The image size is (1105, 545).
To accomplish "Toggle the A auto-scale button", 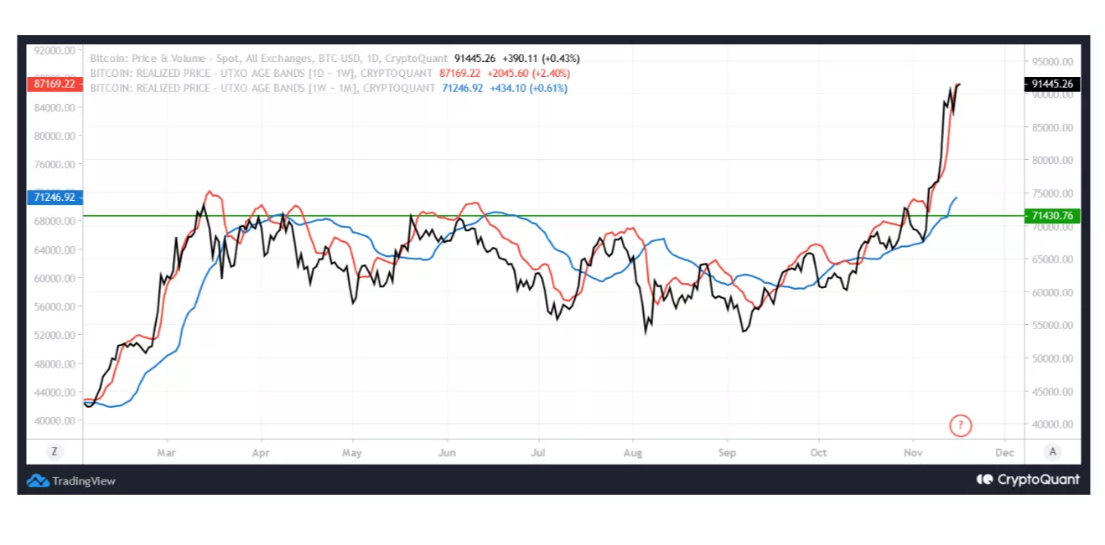I will (x=1053, y=451).
